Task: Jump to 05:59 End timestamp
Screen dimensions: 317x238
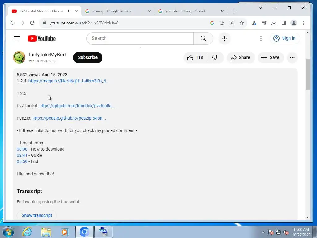Action: click(22, 161)
